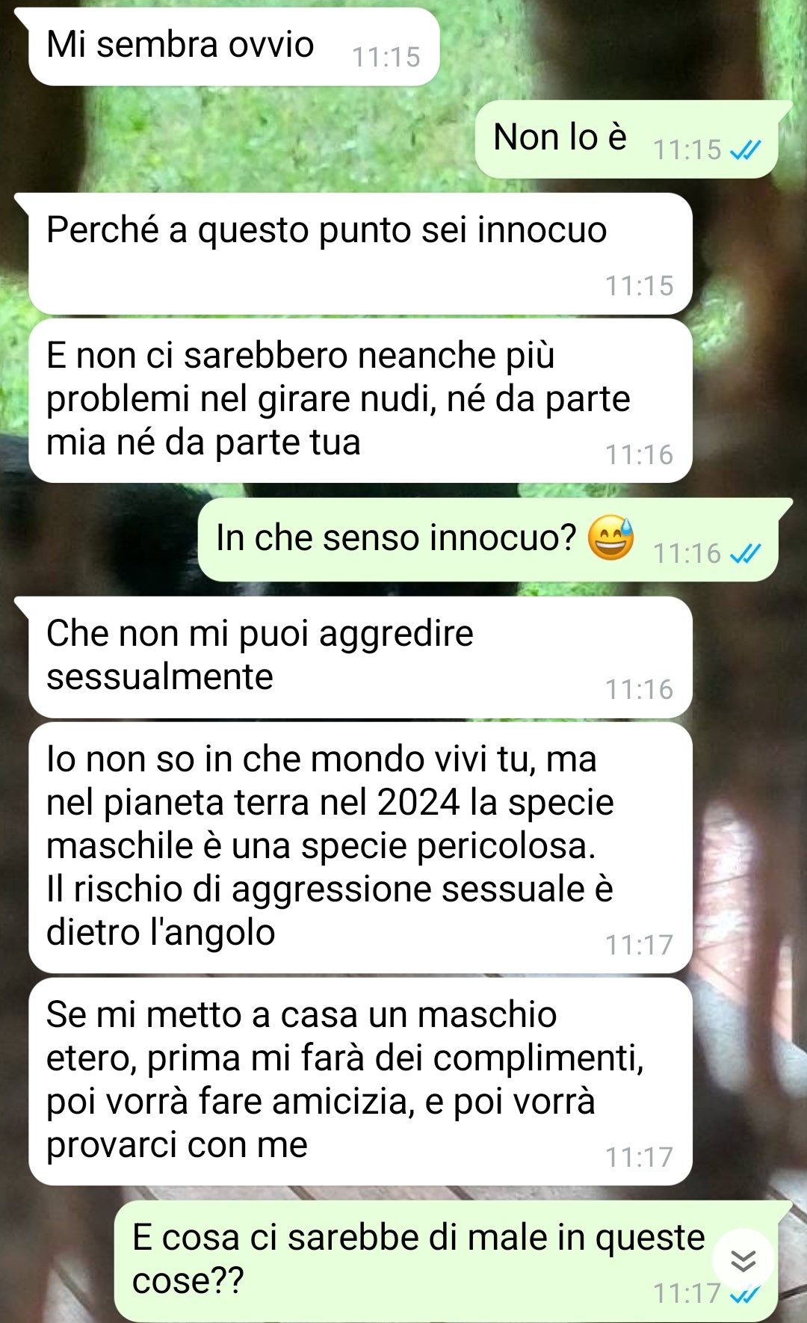Tap the 11:17 timestamp on 'provarci con me' message
The height and width of the screenshot is (1323, 807).
[639, 1157]
